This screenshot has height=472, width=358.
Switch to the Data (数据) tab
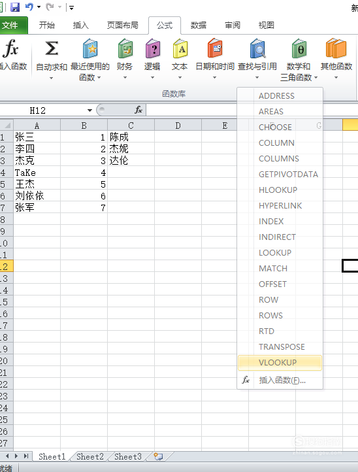point(199,25)
